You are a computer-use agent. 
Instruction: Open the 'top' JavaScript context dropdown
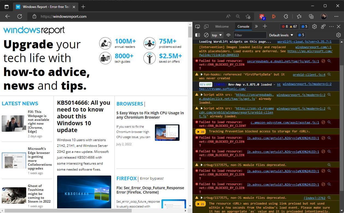coord(217,35)
